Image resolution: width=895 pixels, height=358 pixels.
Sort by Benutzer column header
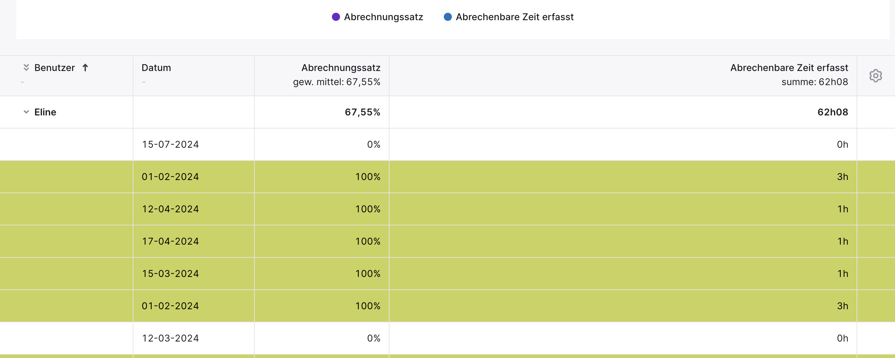(55, 68)
